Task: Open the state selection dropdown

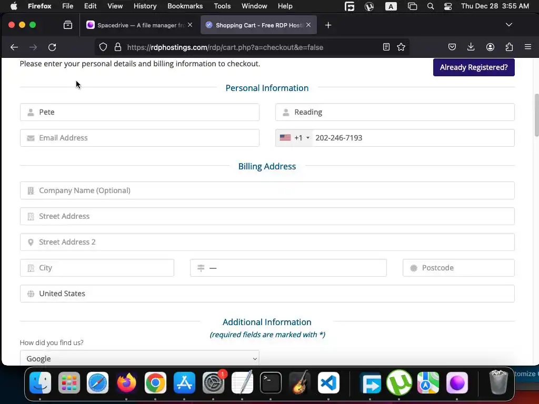Action: [288, 268]
